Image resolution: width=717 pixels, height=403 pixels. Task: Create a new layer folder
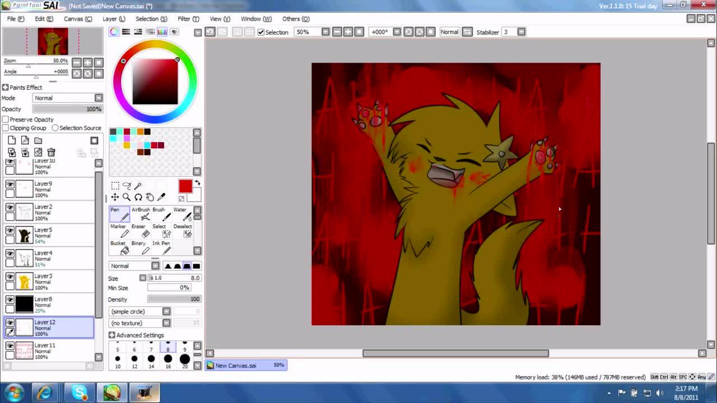(x=38, y=140)
